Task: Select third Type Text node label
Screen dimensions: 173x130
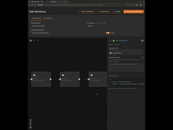Action: point(93,79)
